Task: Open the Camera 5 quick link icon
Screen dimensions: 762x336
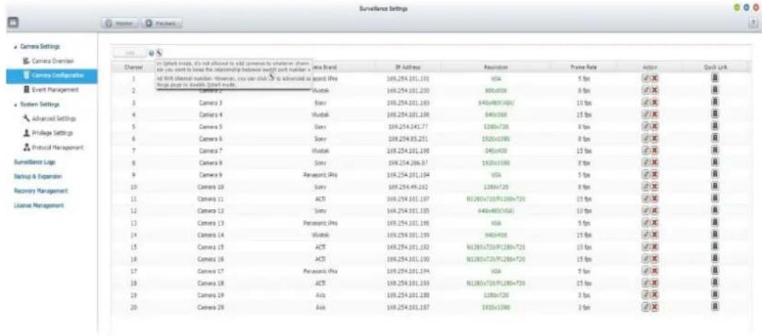Action: 716,126
